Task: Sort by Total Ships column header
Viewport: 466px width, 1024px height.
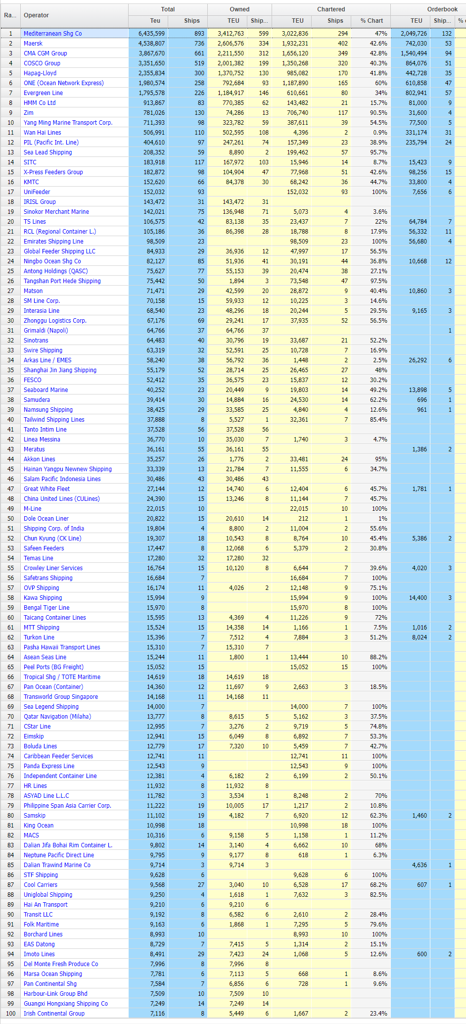Action: [188, 21]
